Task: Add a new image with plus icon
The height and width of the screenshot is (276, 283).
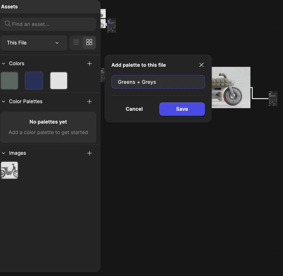Action: (89, 153)
